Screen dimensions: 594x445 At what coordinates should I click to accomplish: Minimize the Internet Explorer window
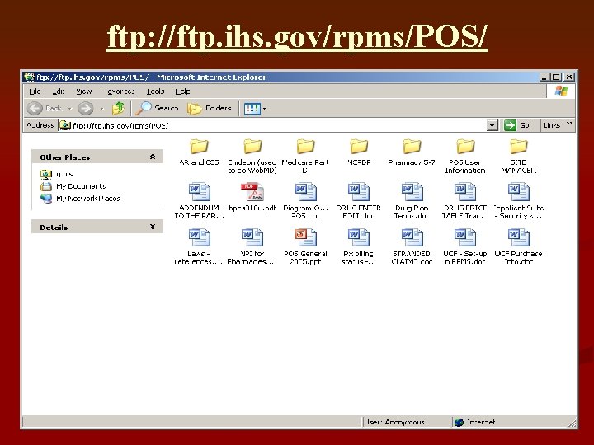click(544, 77)
